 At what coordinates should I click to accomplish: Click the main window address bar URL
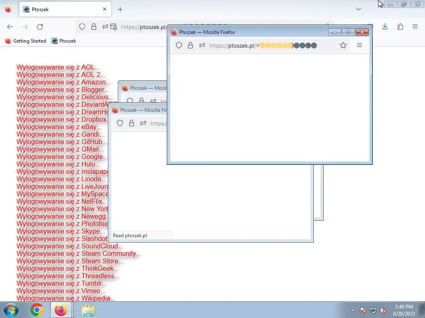pyautogui.click(x=143, y=27)
